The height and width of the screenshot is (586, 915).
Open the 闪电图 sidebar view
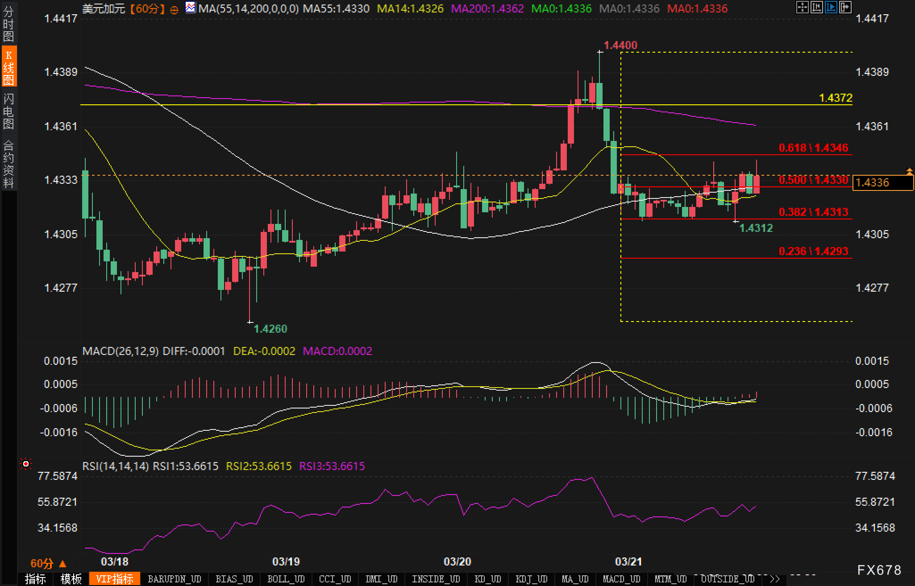pyautogui.click(x=8, y=111)
